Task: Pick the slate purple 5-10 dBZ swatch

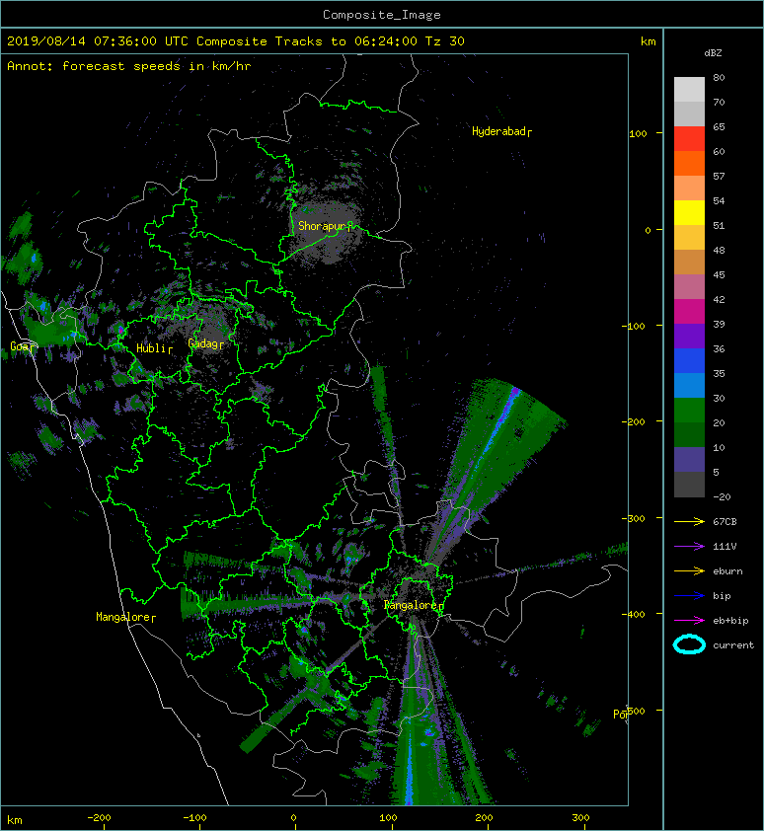Action: tap(689, 459)
